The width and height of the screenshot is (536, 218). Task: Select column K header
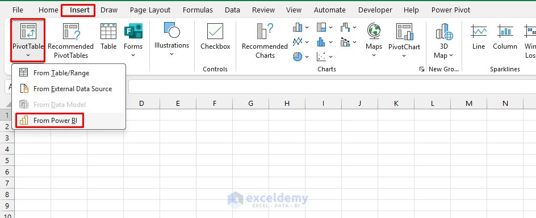coord(396,104)
